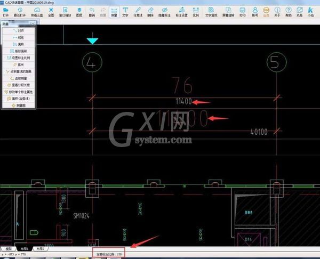The height and width of the screenshot is (259, 320).
Task: Click the cyan triangle elevation marker
Action: 92,41
